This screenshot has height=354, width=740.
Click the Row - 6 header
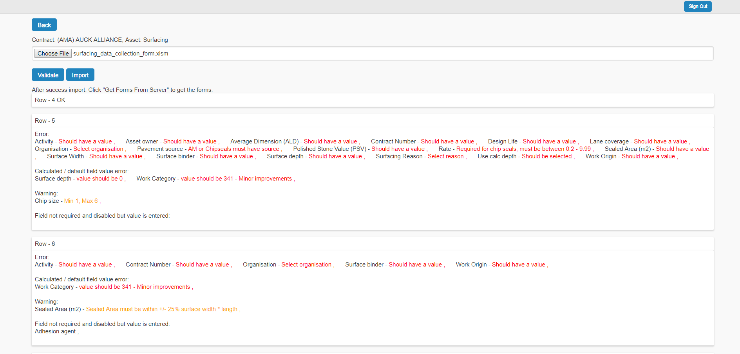click(45, 244)
